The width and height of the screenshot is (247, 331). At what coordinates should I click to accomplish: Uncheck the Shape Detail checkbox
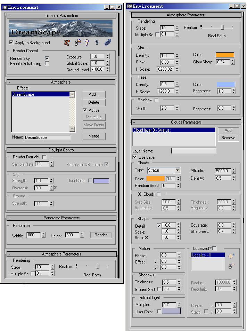(x=159, y=226)
